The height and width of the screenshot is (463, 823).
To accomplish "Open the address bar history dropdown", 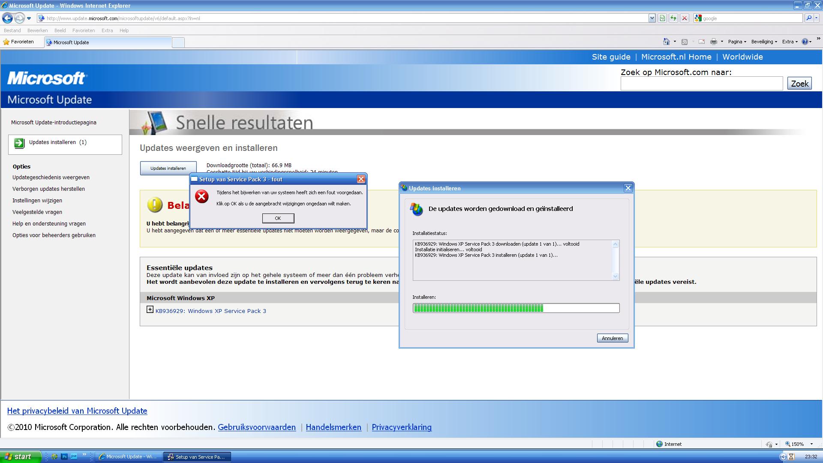I will click(x=652, y=18).
